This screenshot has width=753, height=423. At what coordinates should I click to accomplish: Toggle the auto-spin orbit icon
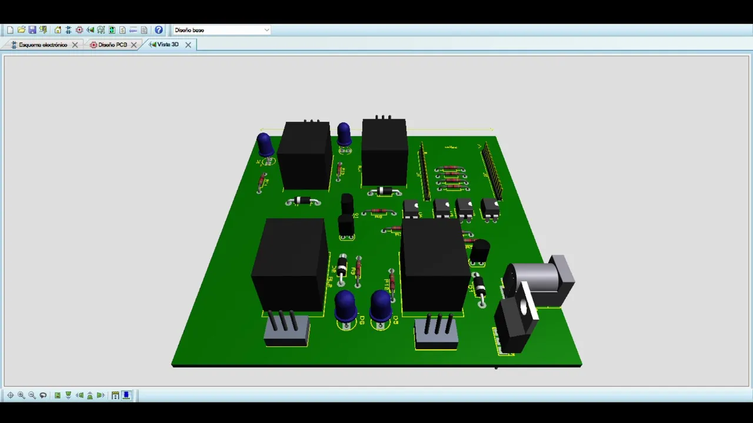coord(43,395)
